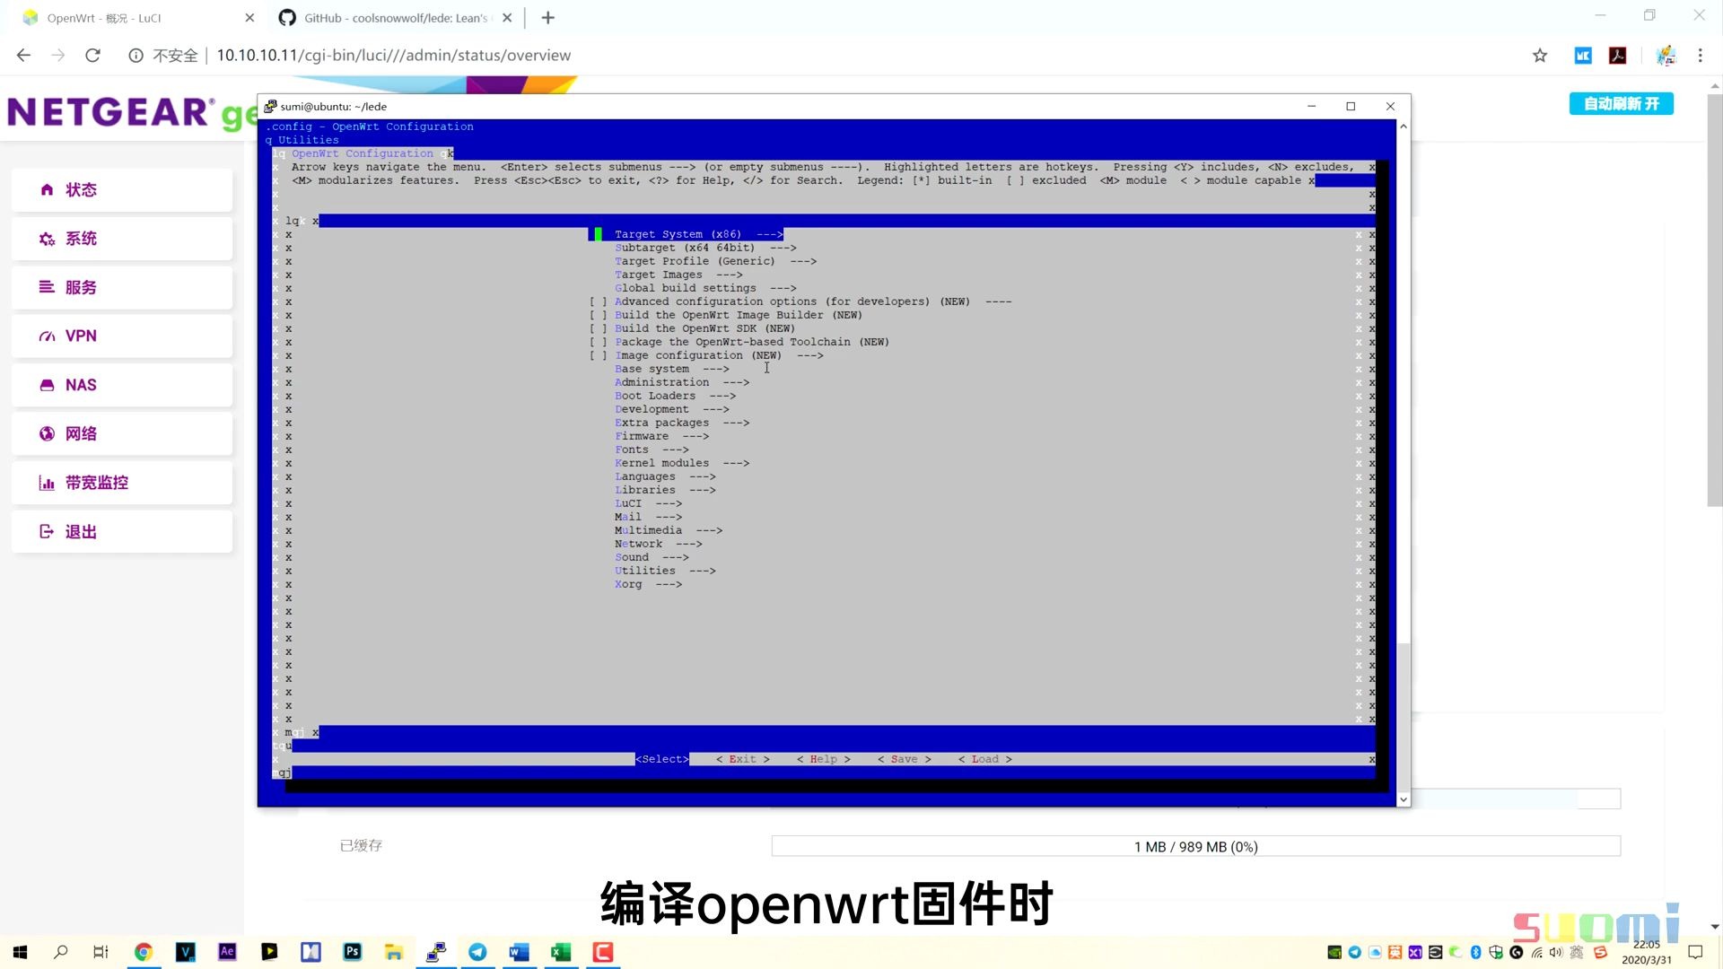Open Chrome's three-dot menu

click(1700, 56)
